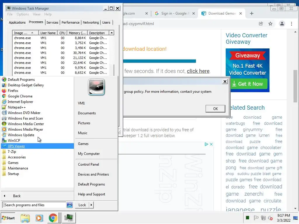
Task: Close the Sign in - Google tab
Action: 194,13
